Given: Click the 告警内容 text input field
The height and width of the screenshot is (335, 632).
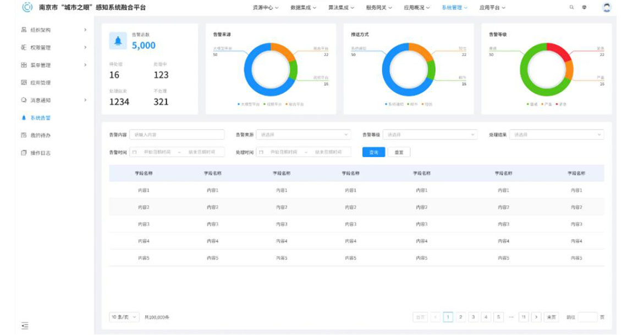Looking at the screenshot, I should (x=177, y=135).
